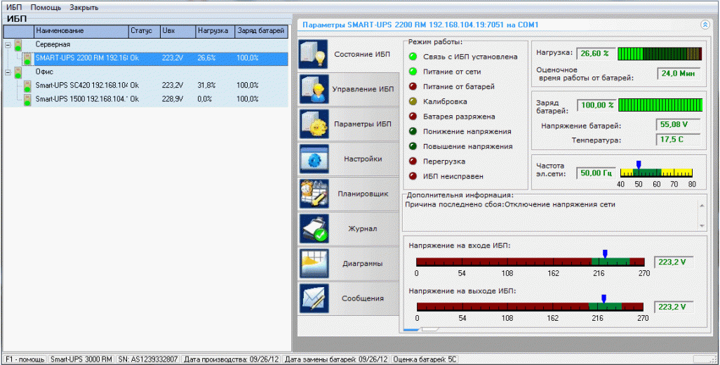Click the 26,60 % load value field
Screen dimensions: 720x365
click(594, 53)
